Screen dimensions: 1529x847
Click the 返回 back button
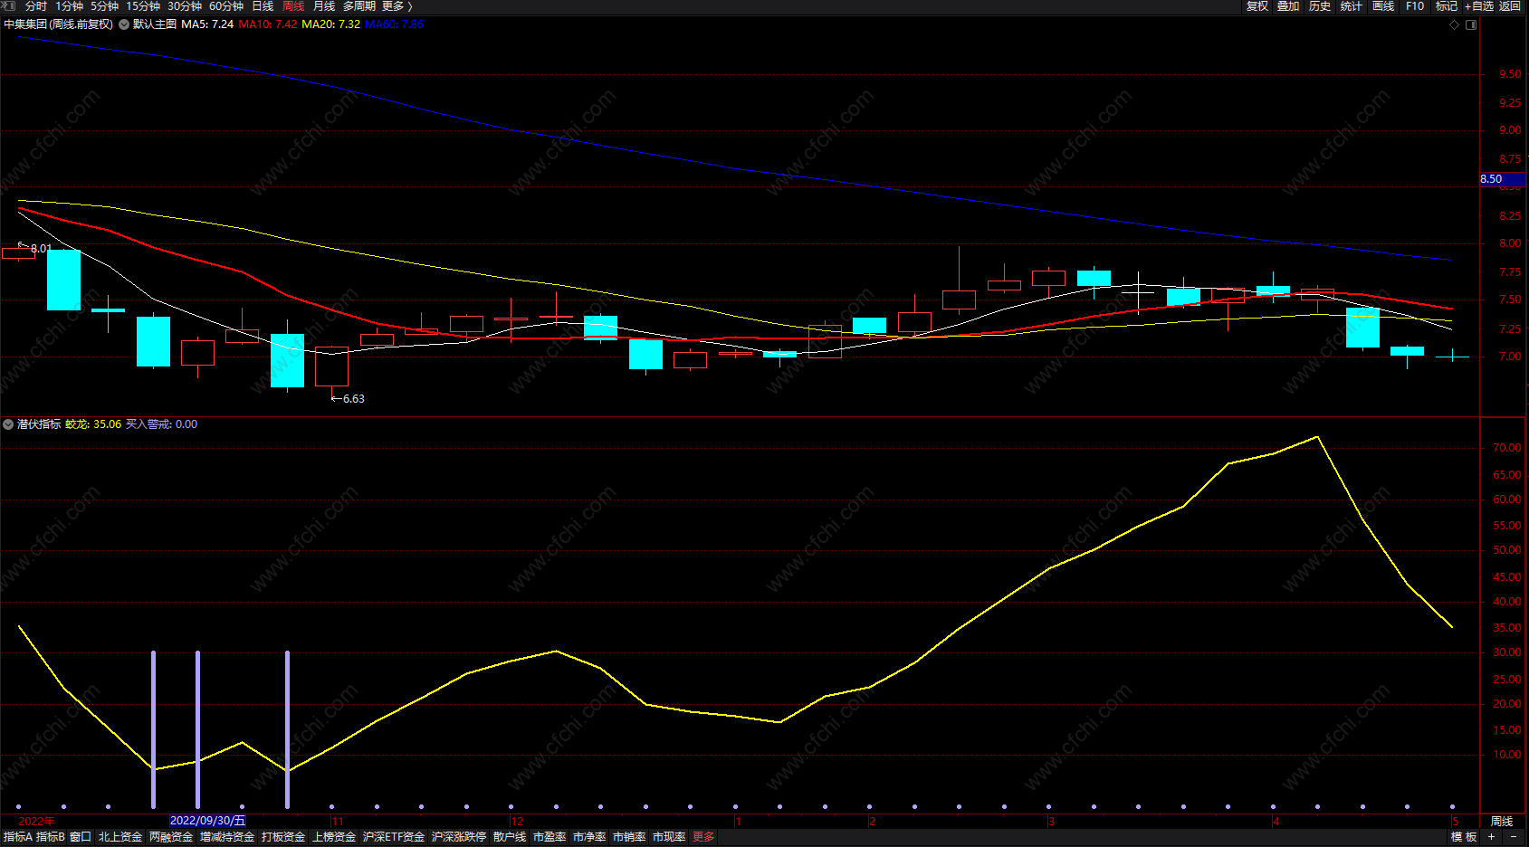coord(1510,6)
